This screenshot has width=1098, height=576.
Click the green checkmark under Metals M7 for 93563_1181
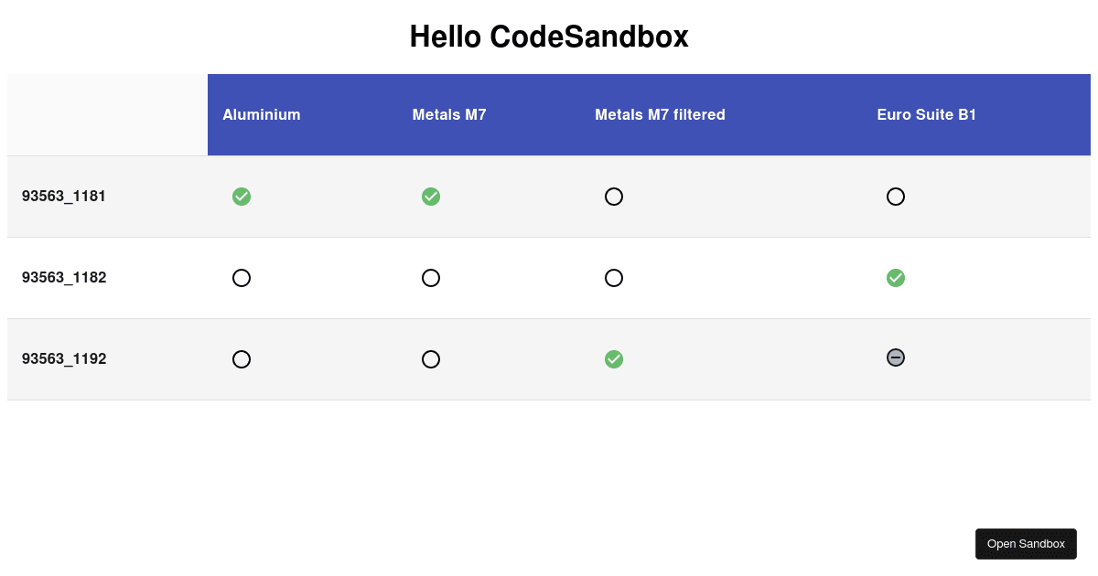coord(431,197)
